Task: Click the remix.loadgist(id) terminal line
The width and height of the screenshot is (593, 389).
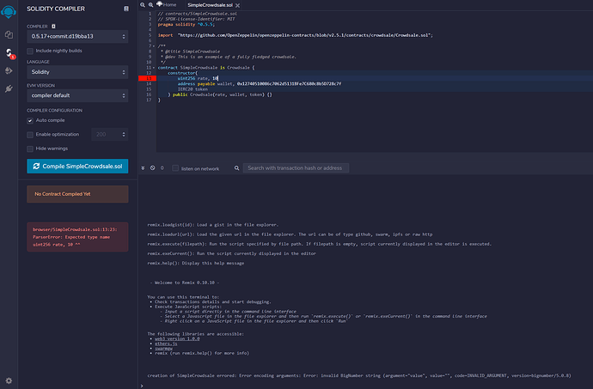Action: pos(212,225)
